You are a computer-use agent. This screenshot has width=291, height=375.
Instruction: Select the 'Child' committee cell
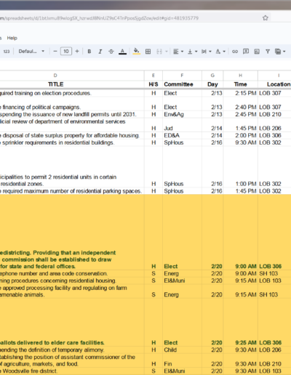(182, 350)
